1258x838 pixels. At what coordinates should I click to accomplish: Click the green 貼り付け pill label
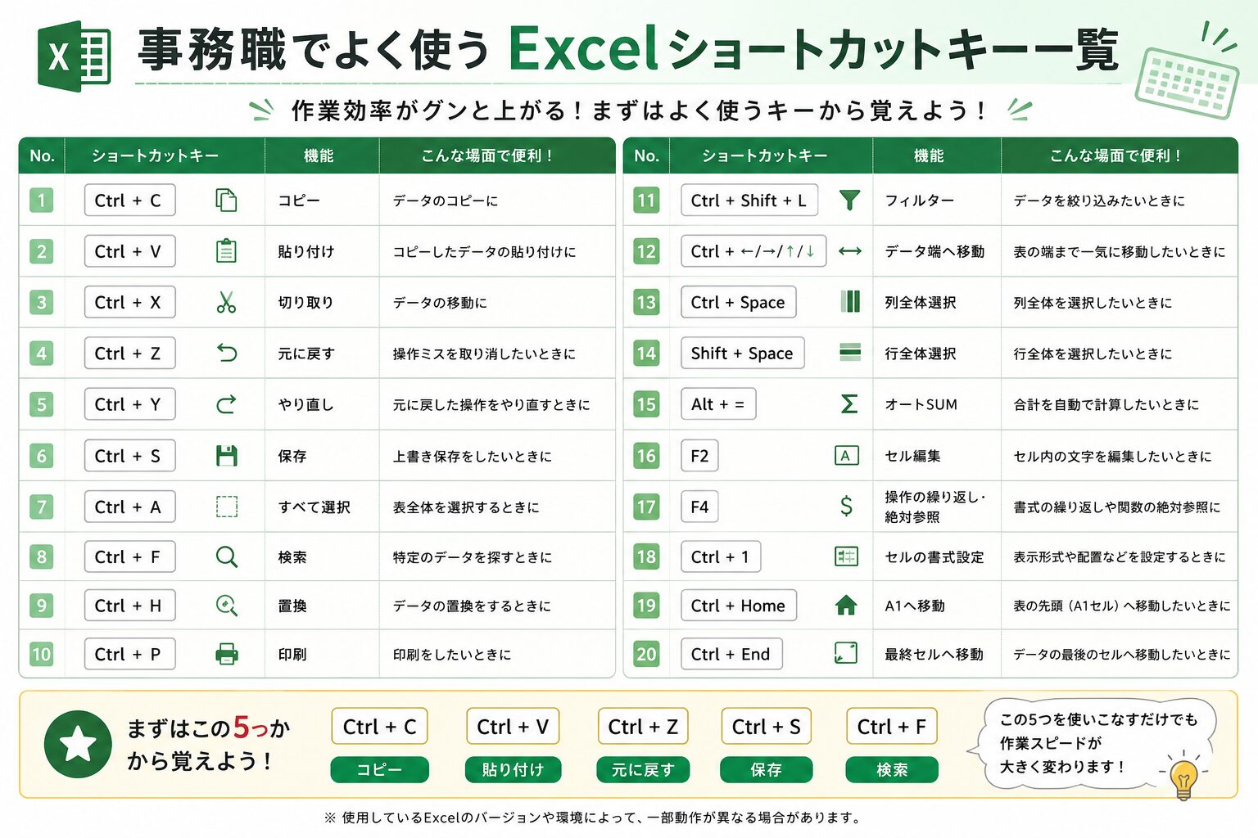click(513, 769)
